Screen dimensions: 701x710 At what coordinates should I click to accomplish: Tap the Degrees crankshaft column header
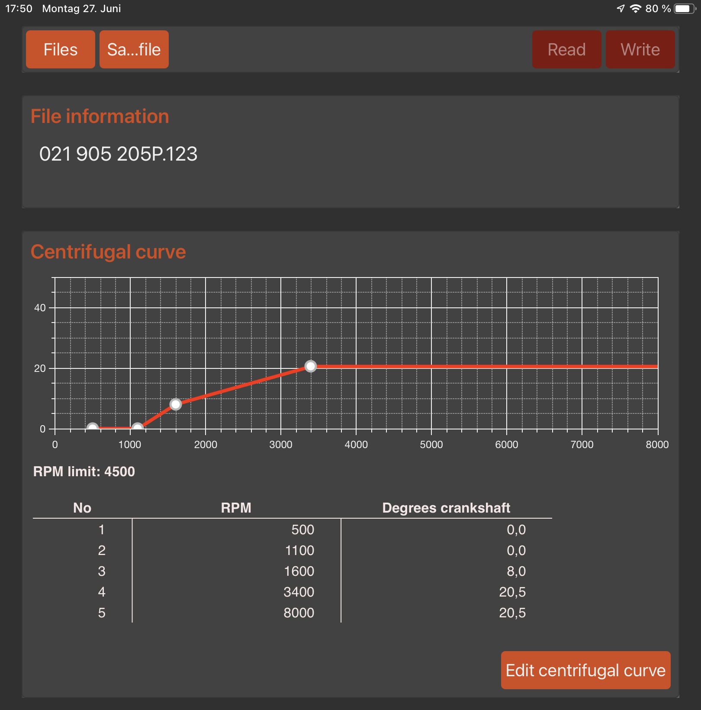coord(446,508)
